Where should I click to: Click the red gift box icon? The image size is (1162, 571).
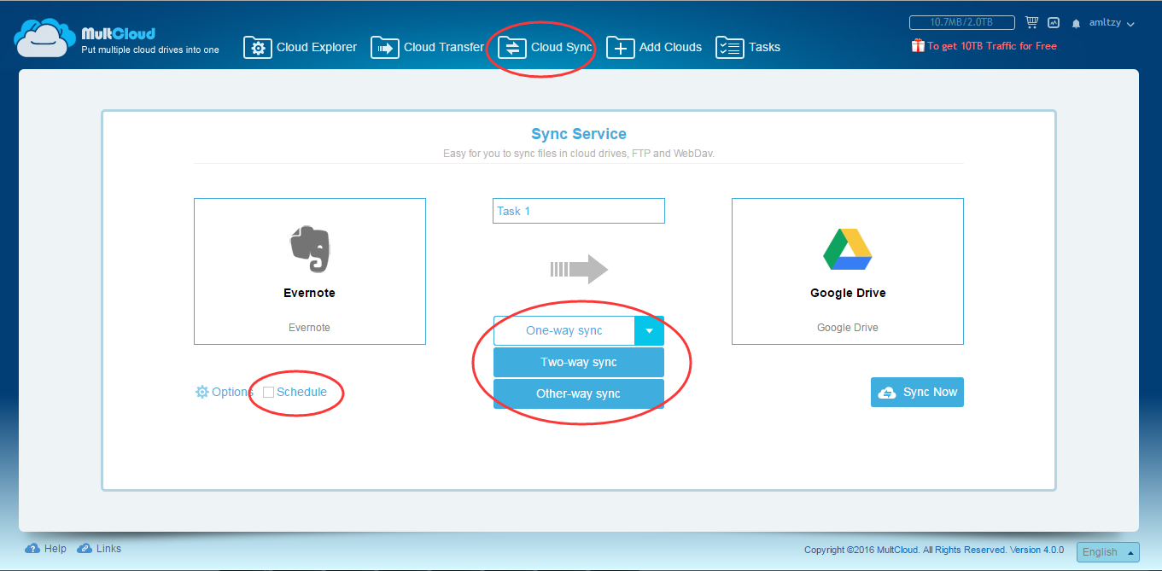918,46
